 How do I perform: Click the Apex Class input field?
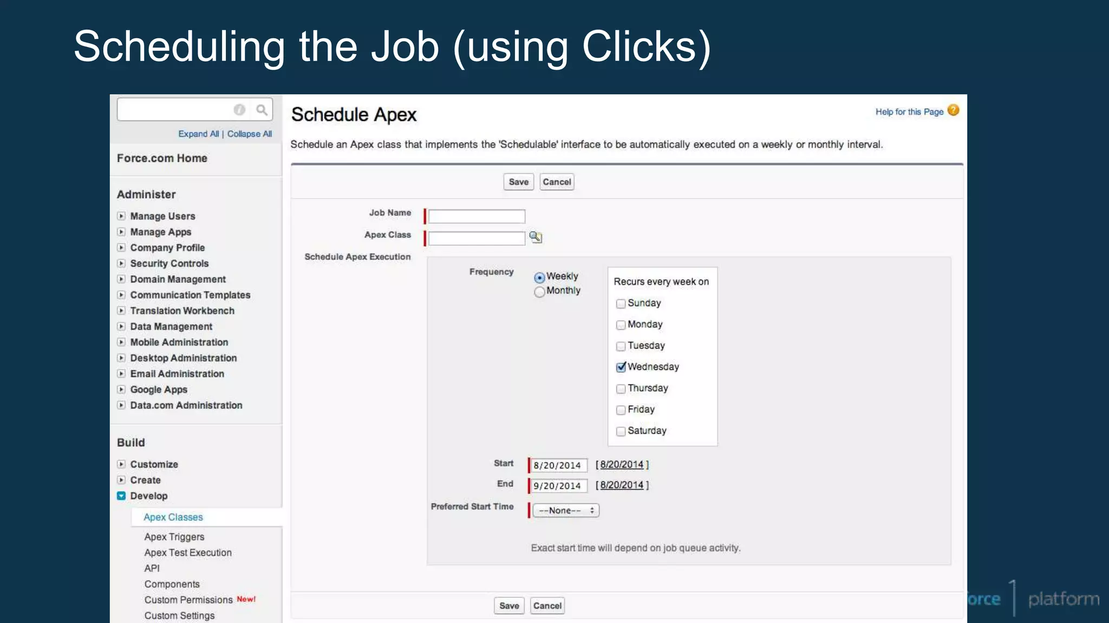(477, 238)
